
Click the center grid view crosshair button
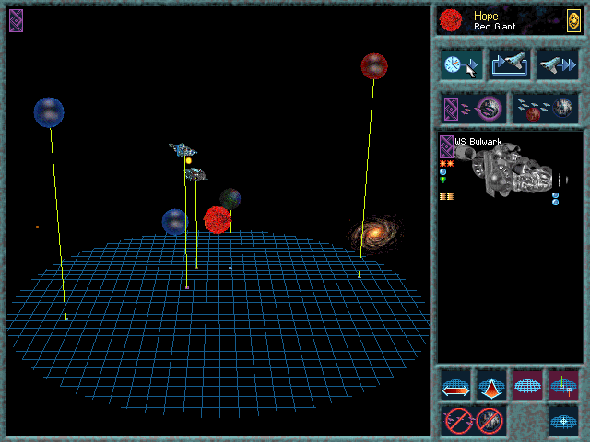coord(563,421)
